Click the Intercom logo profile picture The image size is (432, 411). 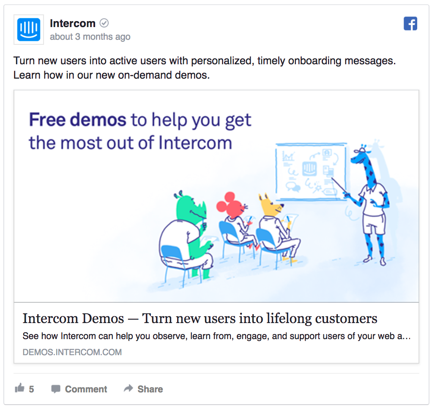click(29, 30)
